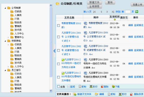Click the cut icon labeled 剪切 beside 全选
Image resolution: width=144 pixels, height=97 pixels.
[x=91, y=86]
